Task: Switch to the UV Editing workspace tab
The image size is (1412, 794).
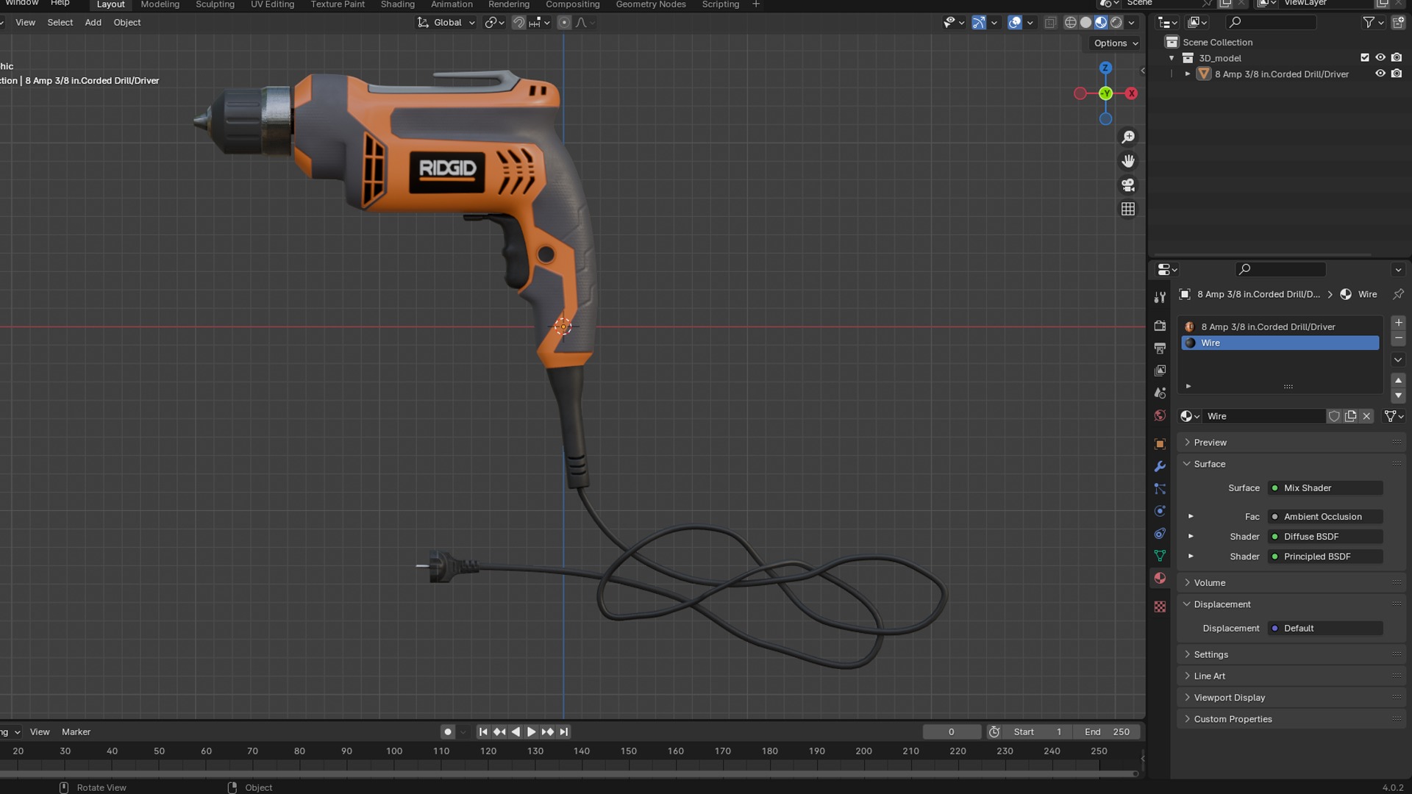Action: [x=272, y=4]
